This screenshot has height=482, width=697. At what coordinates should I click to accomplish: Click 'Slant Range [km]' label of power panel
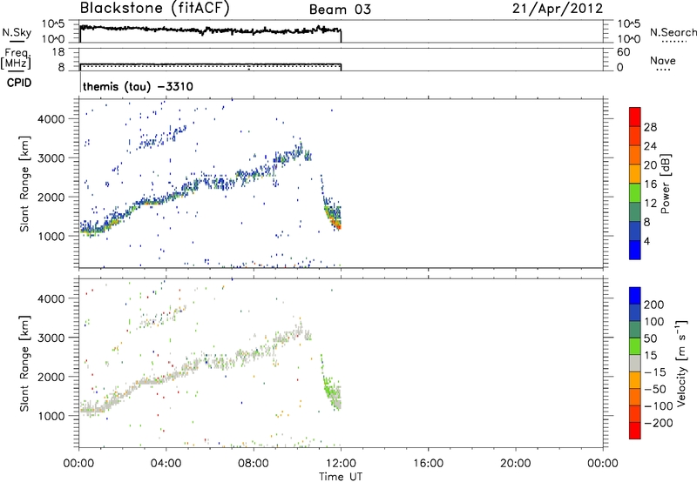24,184
